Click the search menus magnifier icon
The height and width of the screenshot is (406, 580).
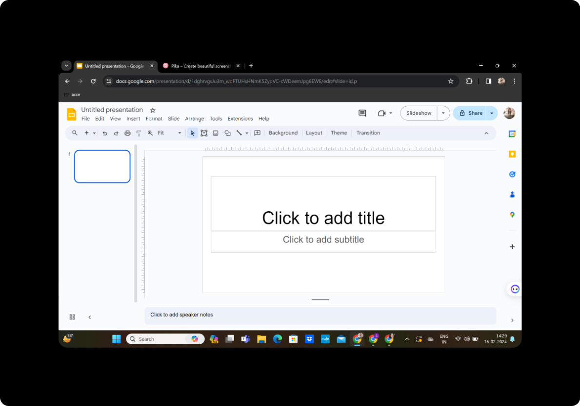pyautogui.click(x=75, y=133)
